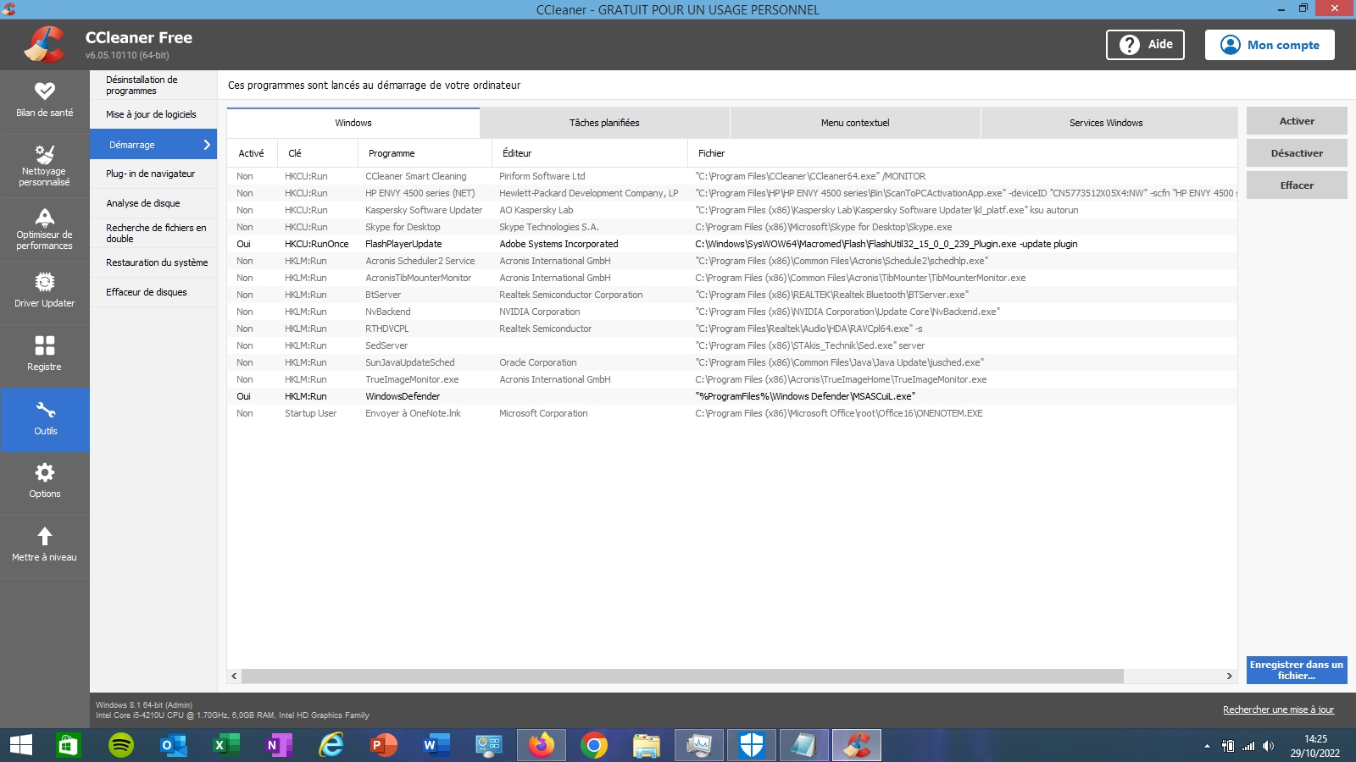Click Rechercher une mise à jour link
The height and width of the screenshot is (762, 1356).
pos(1278,710)
